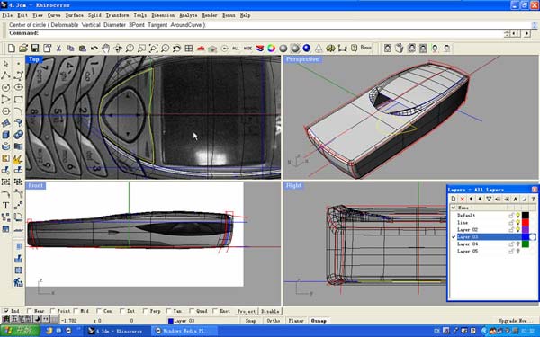Open the Curve menu
Image resolution: width=540 pixels, height=337 pixels.
pyautogui.click(x=54, y=15)
